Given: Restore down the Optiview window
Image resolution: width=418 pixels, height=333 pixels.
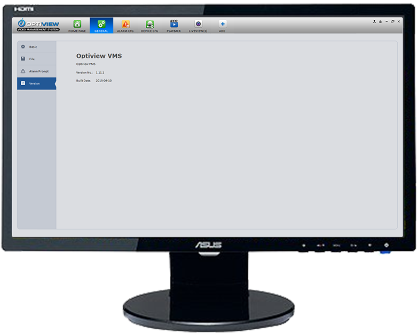Looking at the screenshot, I should pyautogui.click(x=393, y=21).
